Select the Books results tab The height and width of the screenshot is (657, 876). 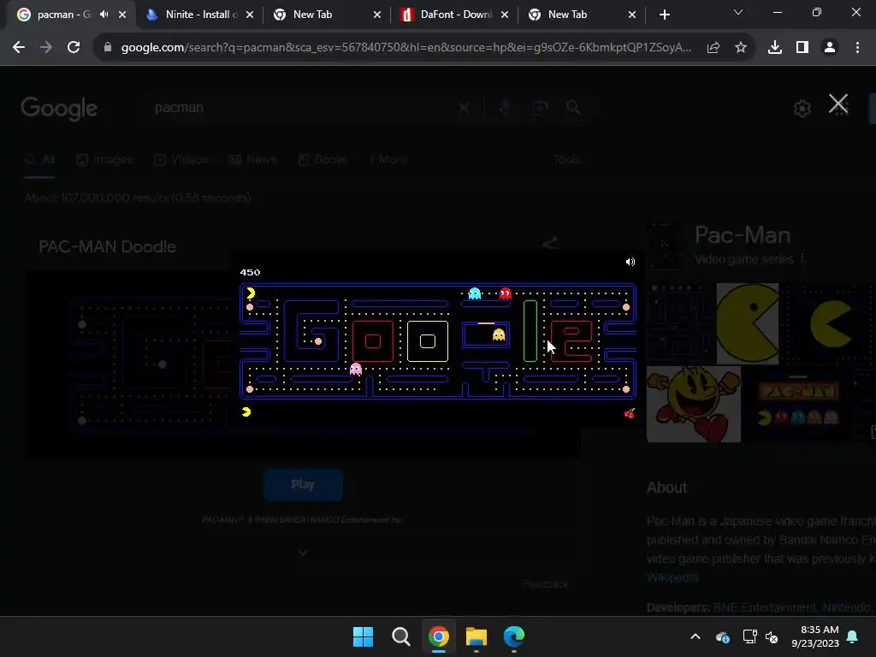pyautogui.click(x=323, y=160)
